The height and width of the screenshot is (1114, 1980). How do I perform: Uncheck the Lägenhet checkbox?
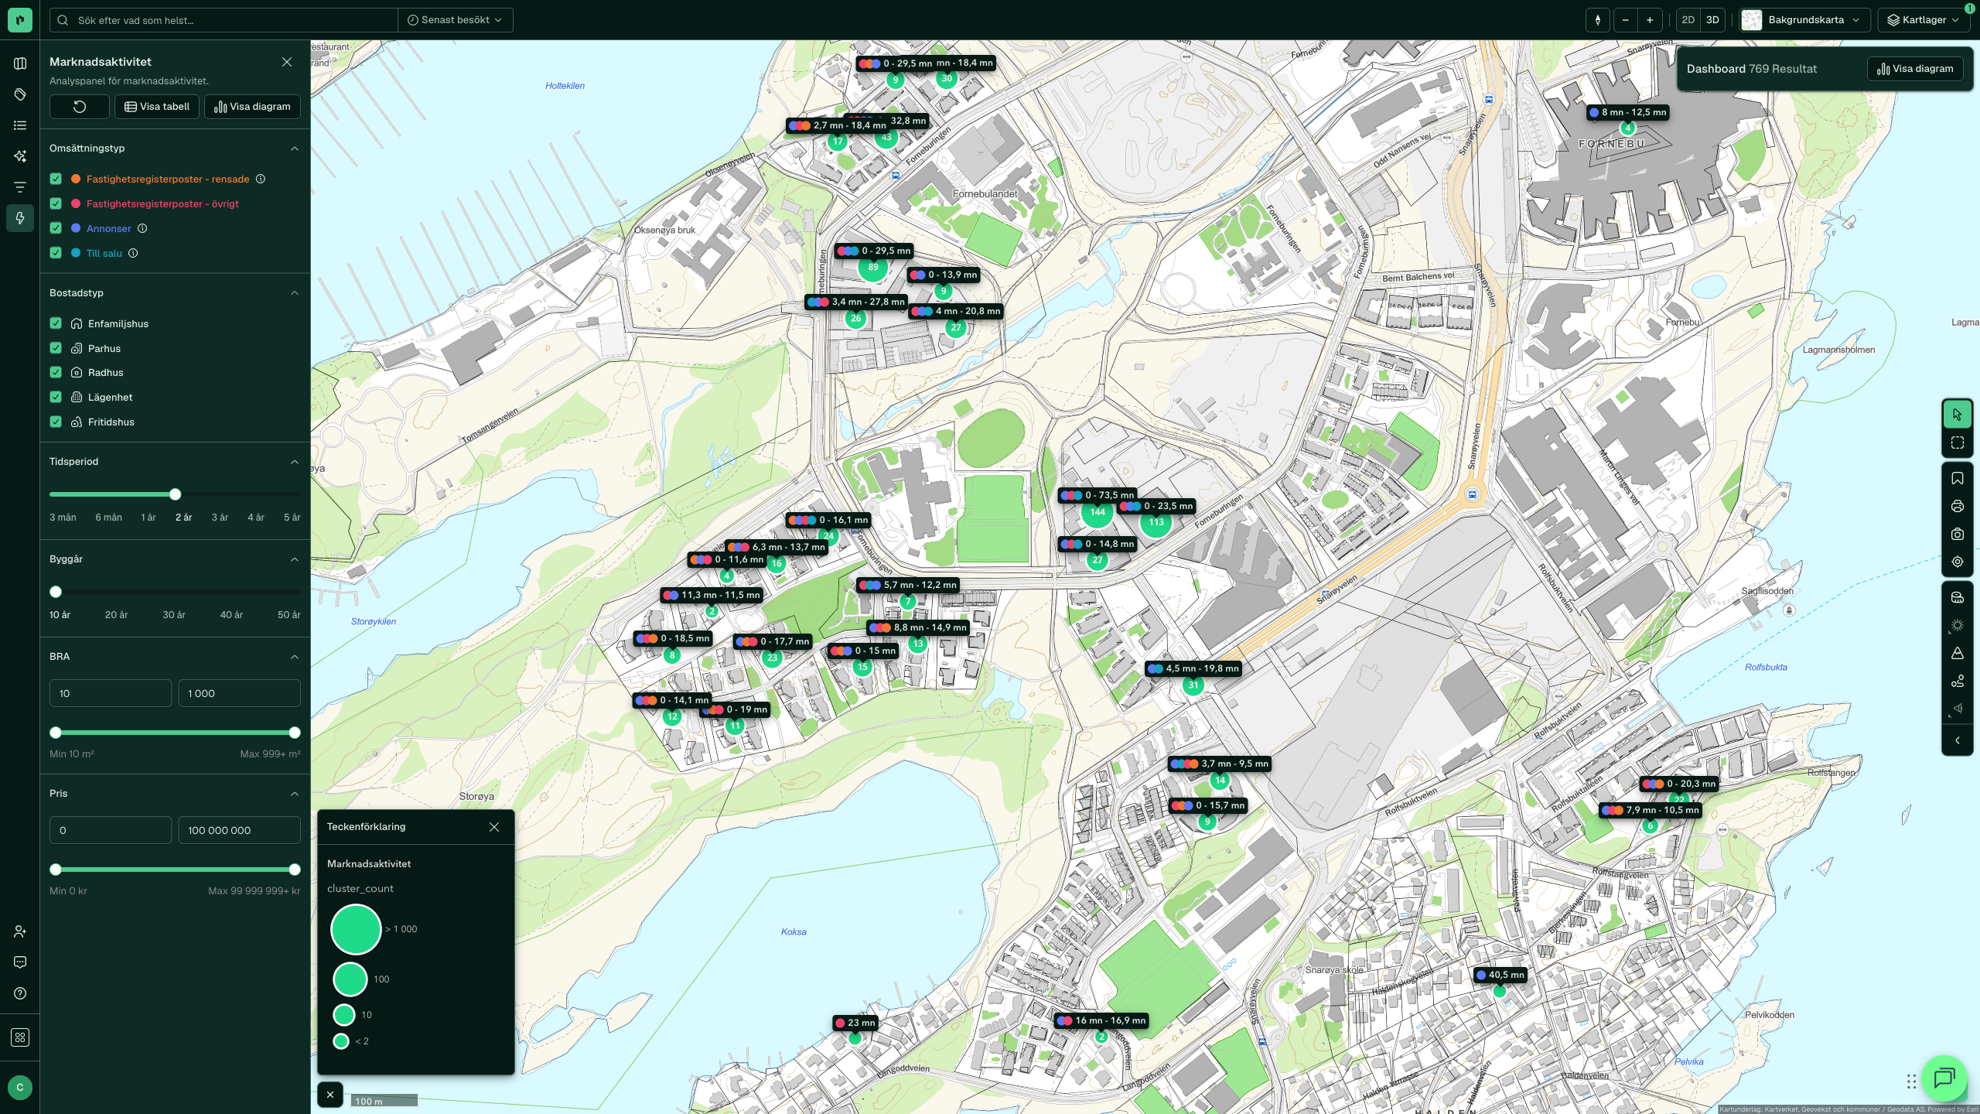56,397
